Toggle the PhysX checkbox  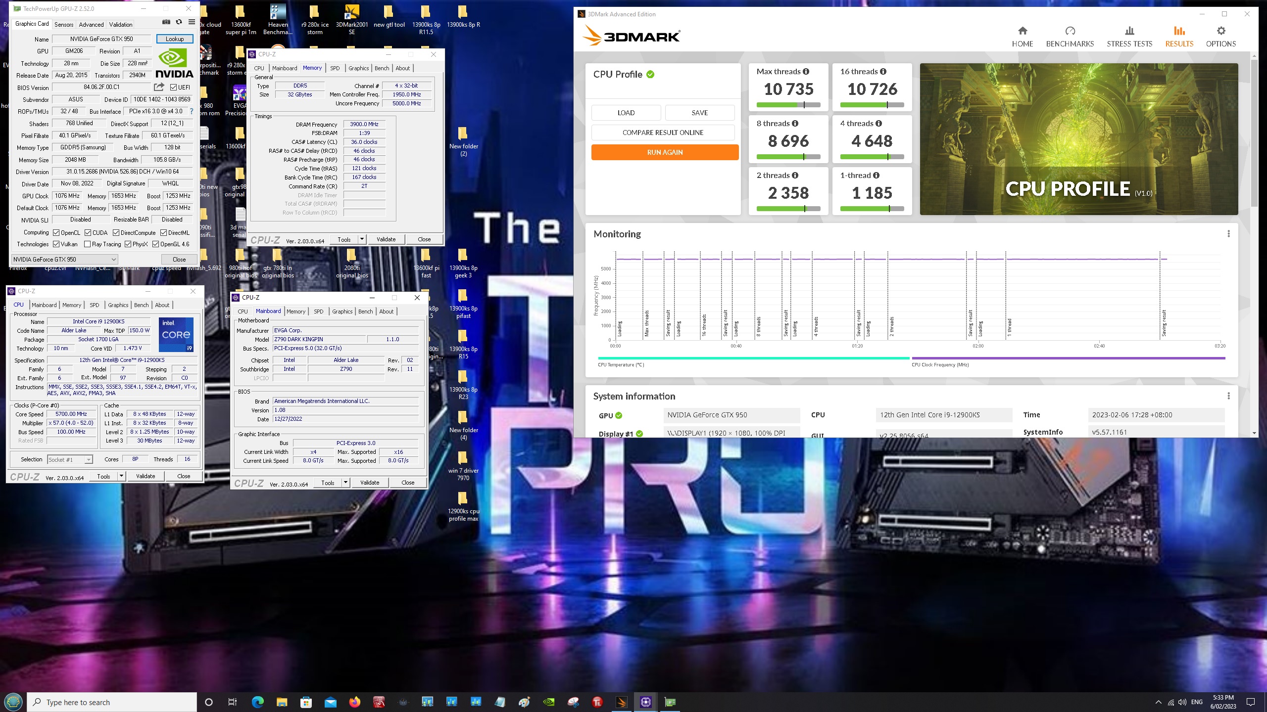click(x=128, y=244)
